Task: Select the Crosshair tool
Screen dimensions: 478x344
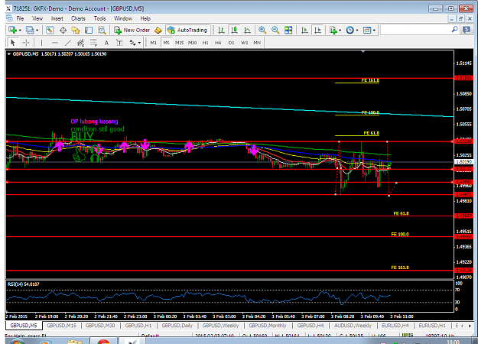Action: (26, 43)
